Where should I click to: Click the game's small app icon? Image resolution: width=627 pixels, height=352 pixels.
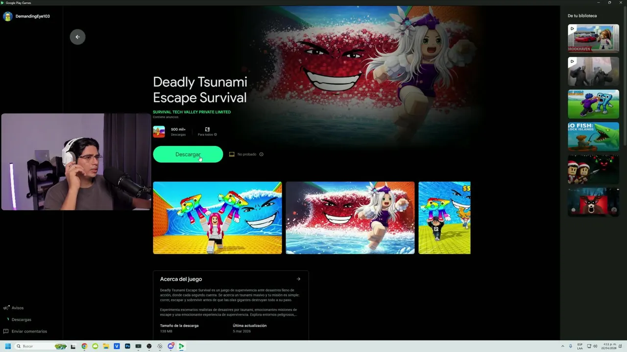point(159,132)
